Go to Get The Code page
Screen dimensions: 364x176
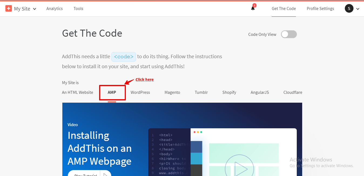[x=284, y=9]
